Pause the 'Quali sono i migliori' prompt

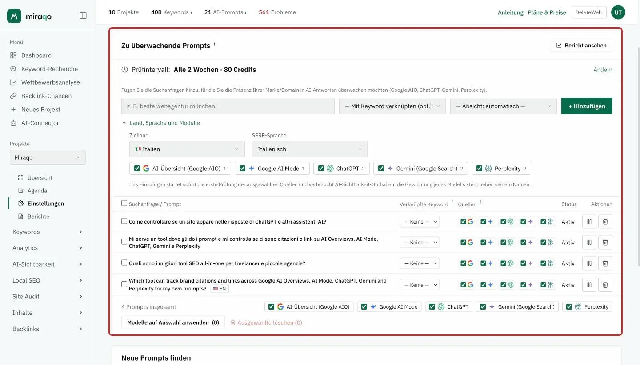click(x=589, y=263)
